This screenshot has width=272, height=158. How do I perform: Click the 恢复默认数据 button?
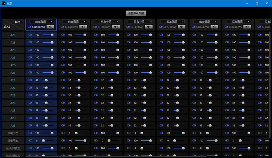coord(136,13)
